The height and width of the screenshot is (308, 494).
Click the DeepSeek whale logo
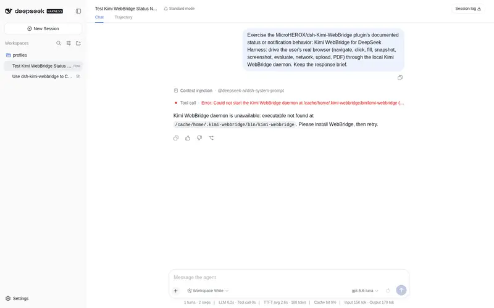click(x=9, y=11)
